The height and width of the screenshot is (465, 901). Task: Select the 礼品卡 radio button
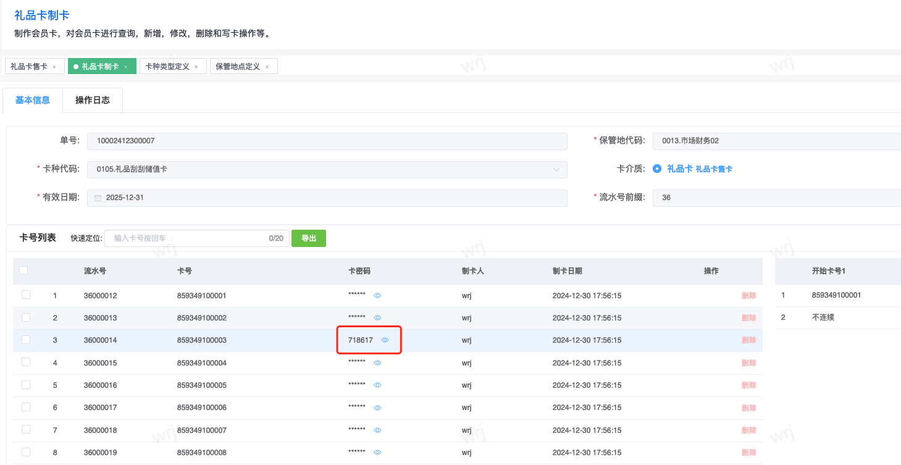point(657,169)
